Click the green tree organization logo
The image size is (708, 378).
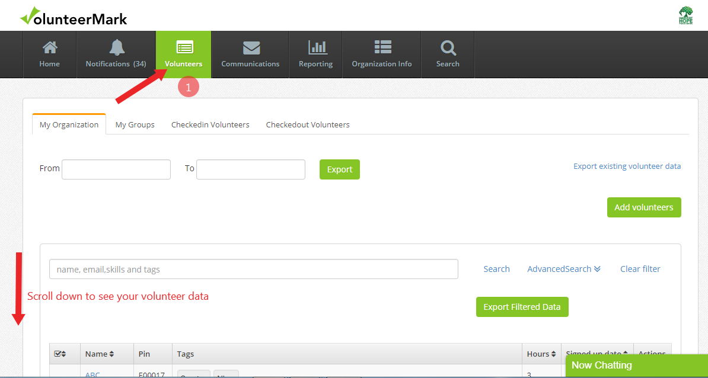coord(686,16)
